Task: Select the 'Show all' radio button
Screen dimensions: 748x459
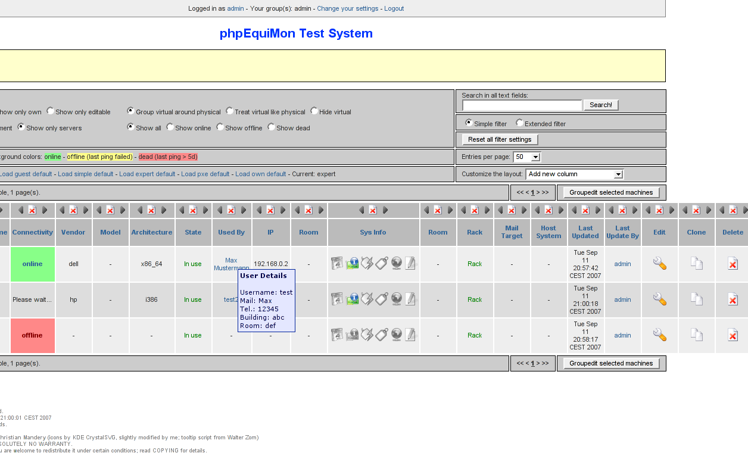Action: [x=130, y=127]
